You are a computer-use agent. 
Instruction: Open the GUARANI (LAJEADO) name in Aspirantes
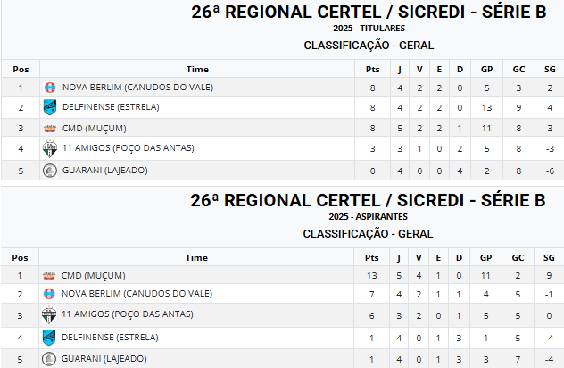pyautogui.click(x=104, y=359)
